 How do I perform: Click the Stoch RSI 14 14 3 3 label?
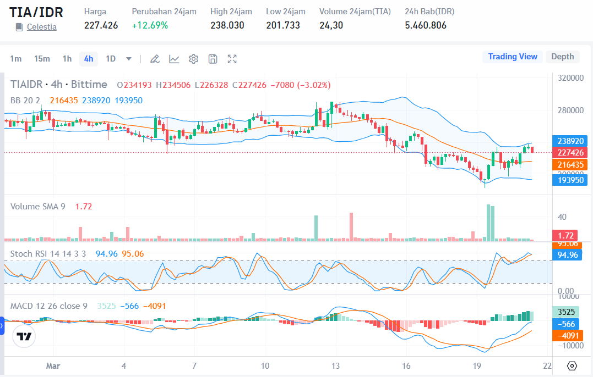point(48,253)
